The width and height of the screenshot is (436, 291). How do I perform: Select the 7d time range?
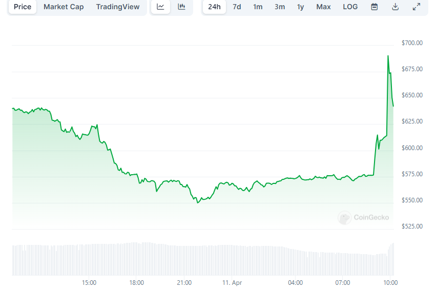point(237,7)
